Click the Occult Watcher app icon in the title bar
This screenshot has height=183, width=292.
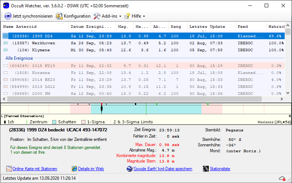(6, 5)
